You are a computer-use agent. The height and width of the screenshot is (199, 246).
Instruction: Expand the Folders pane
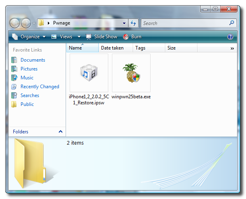[x=60, y=131]
